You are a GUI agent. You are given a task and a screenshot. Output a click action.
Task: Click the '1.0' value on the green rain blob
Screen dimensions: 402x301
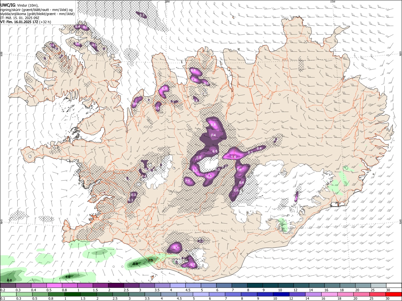[68, 277]
